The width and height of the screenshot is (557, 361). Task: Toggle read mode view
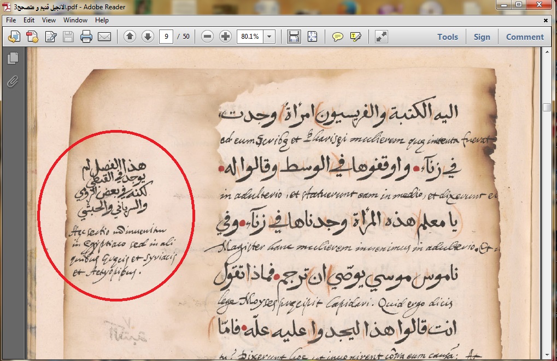(381, 37)
